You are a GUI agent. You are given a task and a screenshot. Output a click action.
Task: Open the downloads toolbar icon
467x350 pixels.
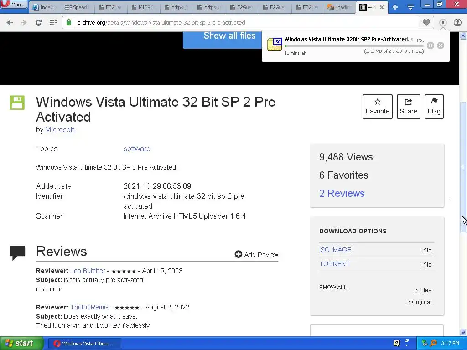pyautogui.click(x=443, y=22)
